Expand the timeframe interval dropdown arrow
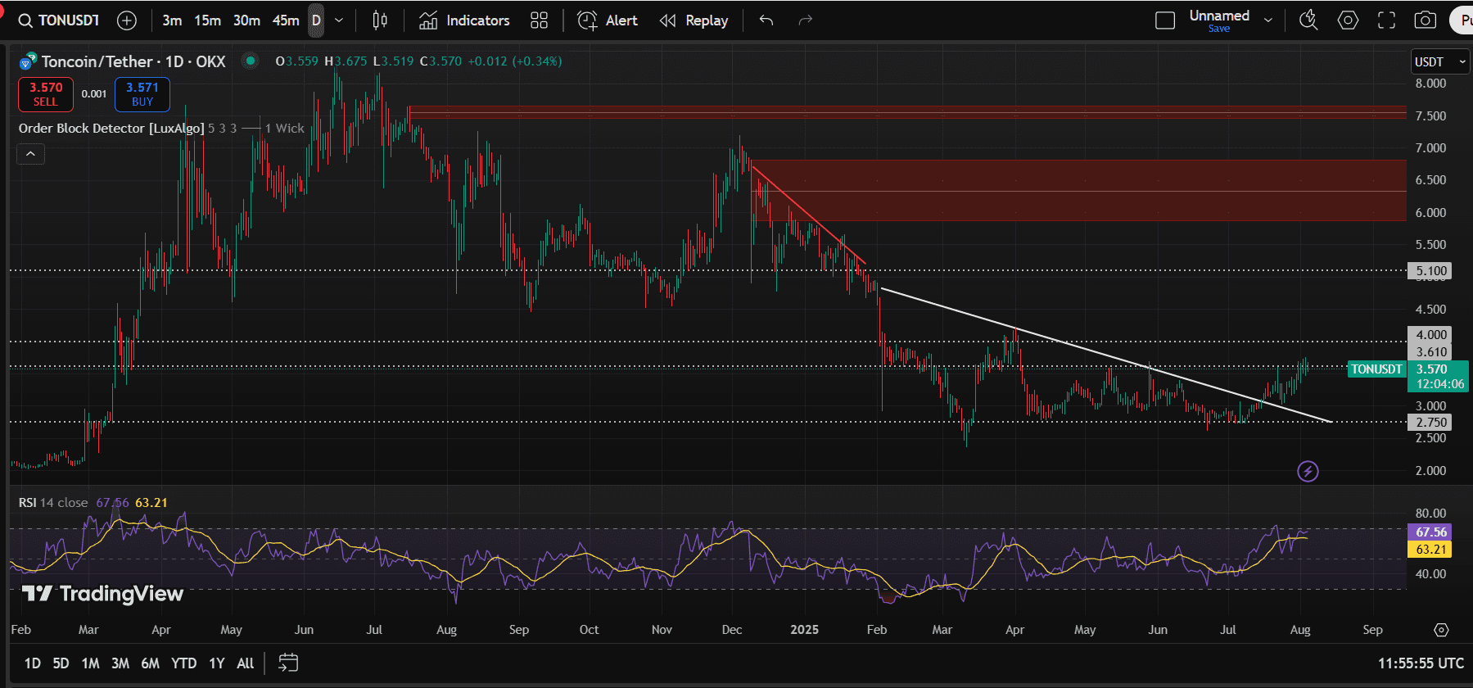This screenshot has height=688, width=1473. point(339,20)
